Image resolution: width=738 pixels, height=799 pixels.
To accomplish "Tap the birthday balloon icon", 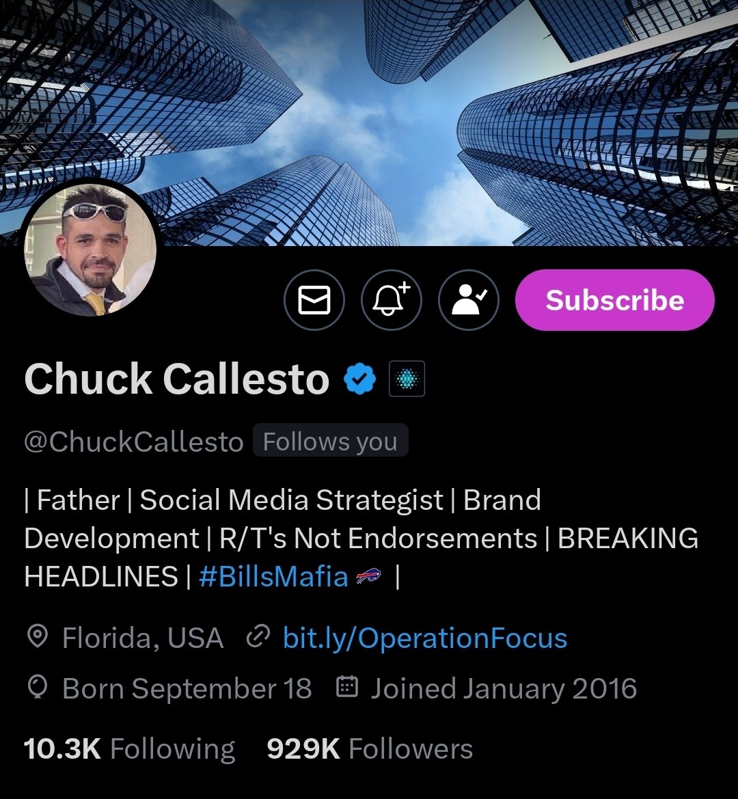I will (x=37, y=688).
